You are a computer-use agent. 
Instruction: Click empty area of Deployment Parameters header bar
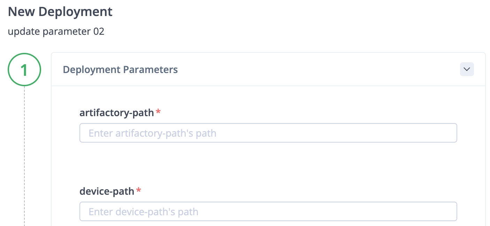pyautogui.click(x=314, y=70)
